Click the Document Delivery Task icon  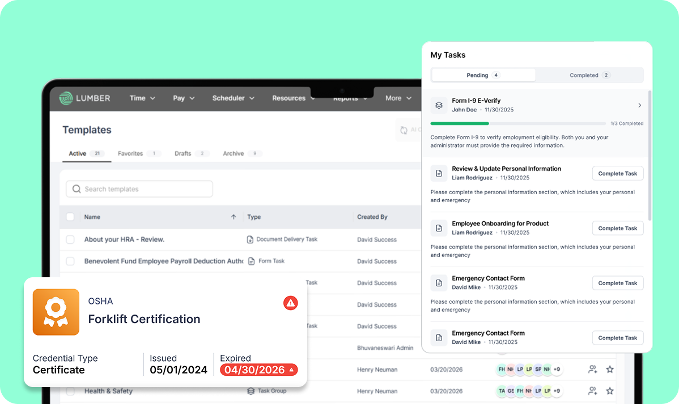pyautogui.click(x=250, y=239)
